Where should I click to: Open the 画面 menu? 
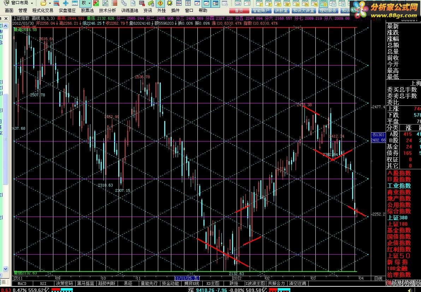coord(9,11)
